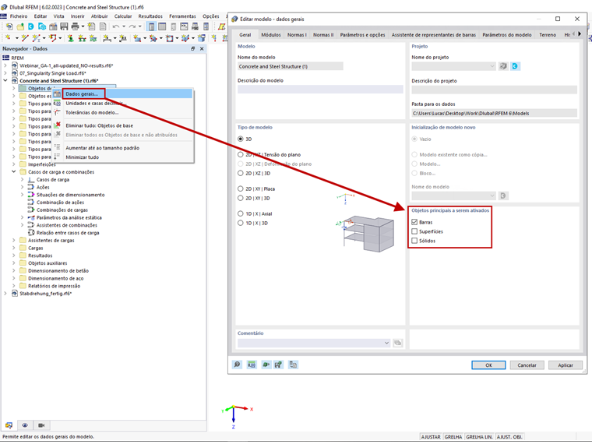
Task: Click the save (floppy disk) toolbar icon
Action: (x=64, y=26)
